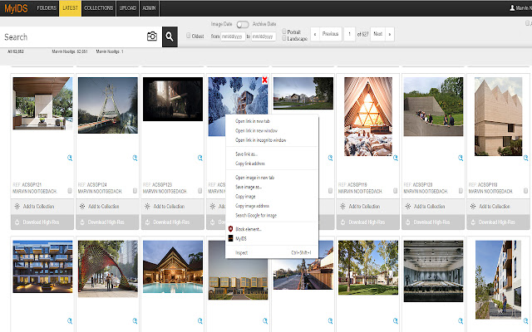Select the Landscape orientation option
The height and width of the screenshot is (332, 532).
[x=285, y=38]
